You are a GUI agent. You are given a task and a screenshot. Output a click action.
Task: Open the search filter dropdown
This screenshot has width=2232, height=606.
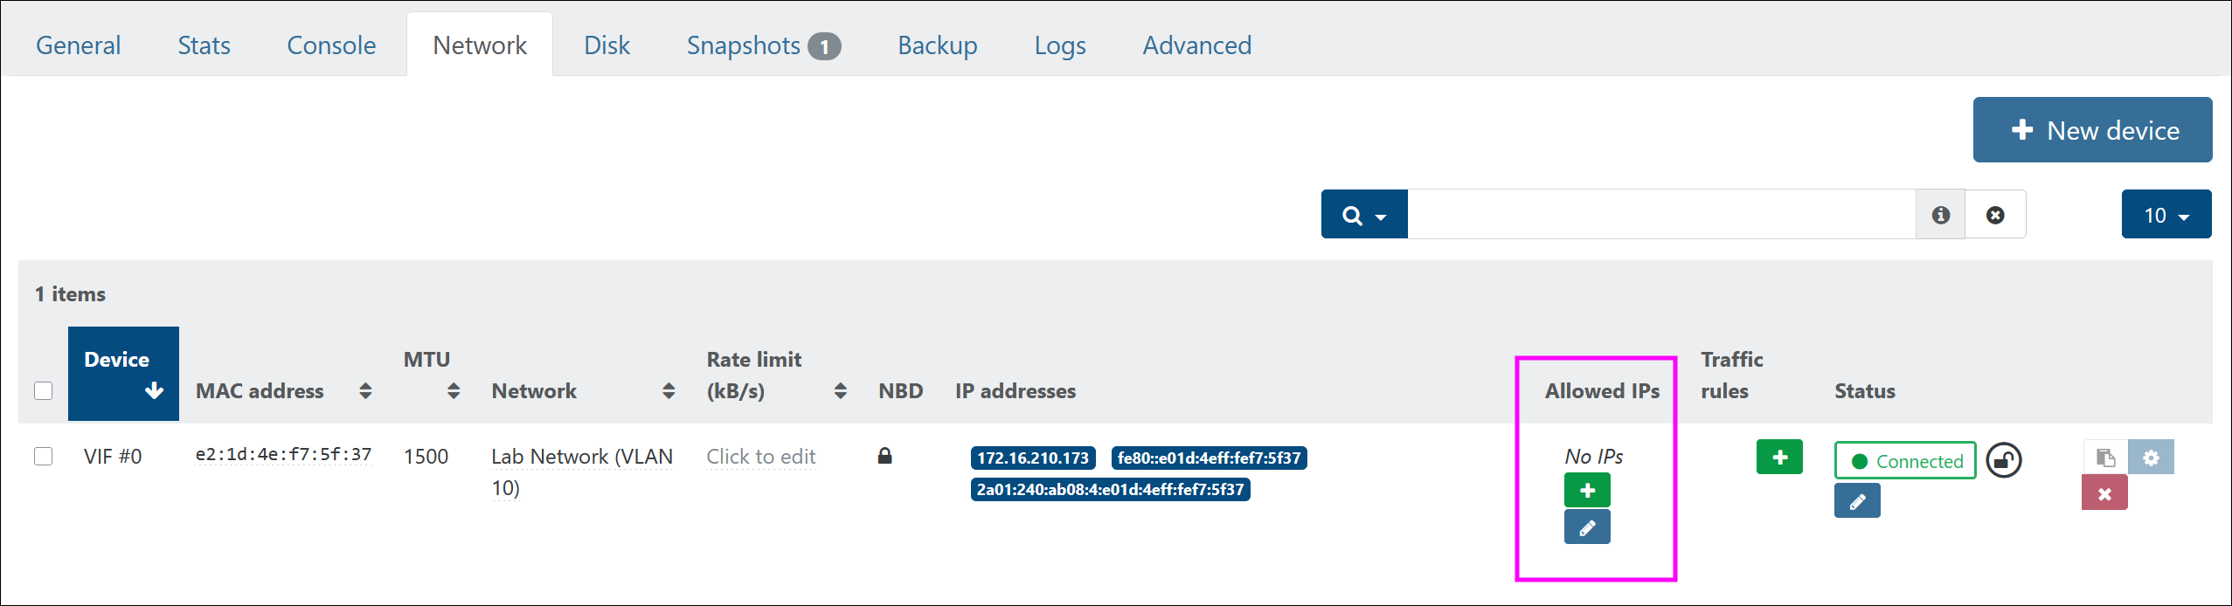point(1364,215)
